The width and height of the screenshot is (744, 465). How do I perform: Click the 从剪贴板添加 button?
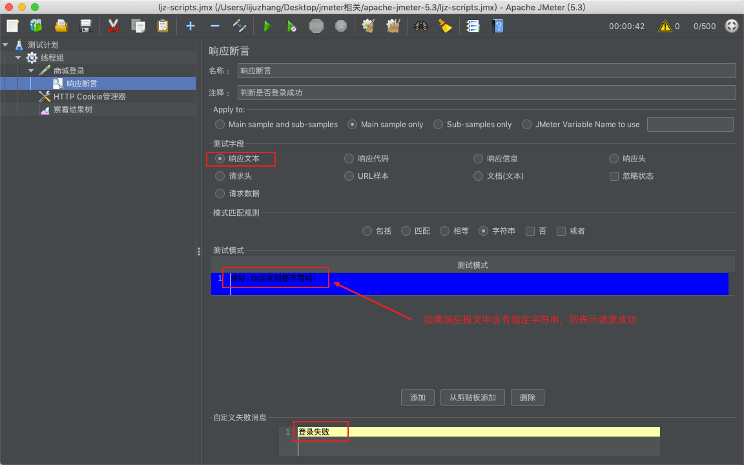coord(473,398)
